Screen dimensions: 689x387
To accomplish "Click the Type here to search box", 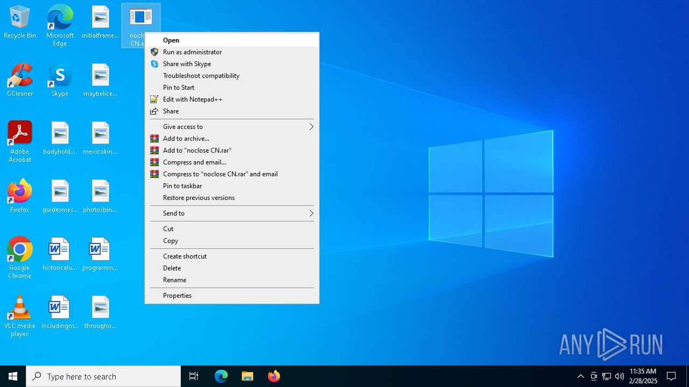I will (x=103, y=376).
